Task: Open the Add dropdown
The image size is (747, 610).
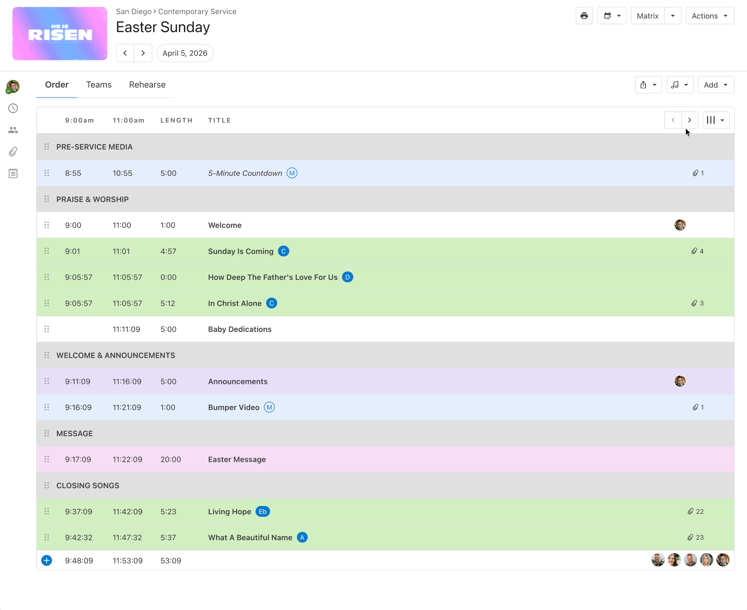Action: (x=716, y=85)
